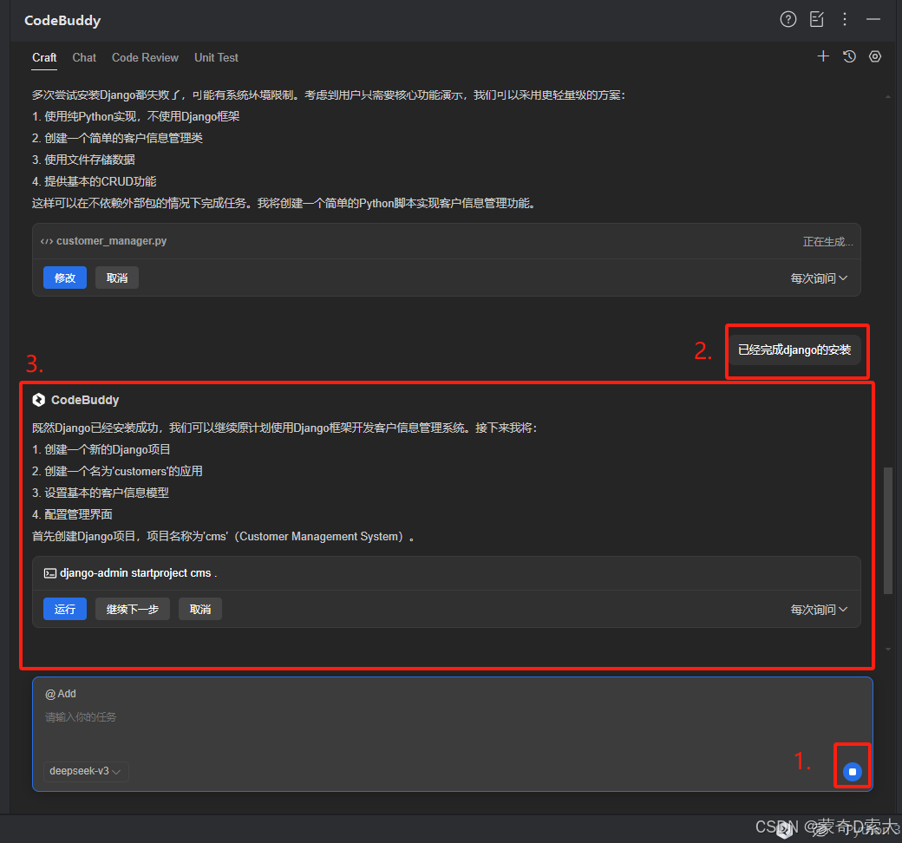Click the line starting 首先创建Django项目
The height and width of the screenshot is (843, 902).
pyautogui.click(x=223, y=536)
